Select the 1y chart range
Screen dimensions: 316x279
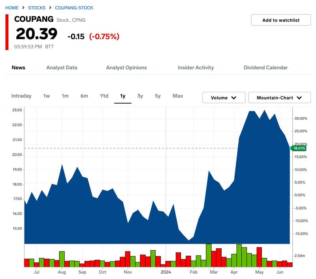123,96
